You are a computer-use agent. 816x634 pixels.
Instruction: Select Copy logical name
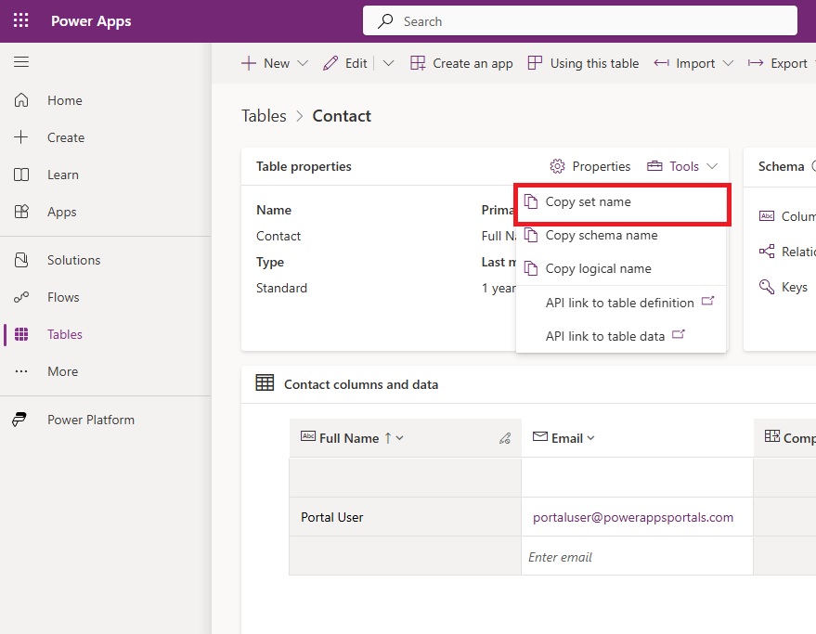point(621,268)
